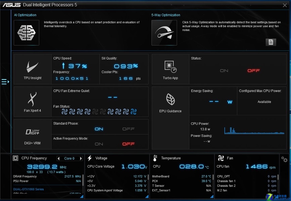This screenshot has height=201, width=291.
Task: Click the Configured Max CPU Power Available text
Action: [x=264, y=102]
